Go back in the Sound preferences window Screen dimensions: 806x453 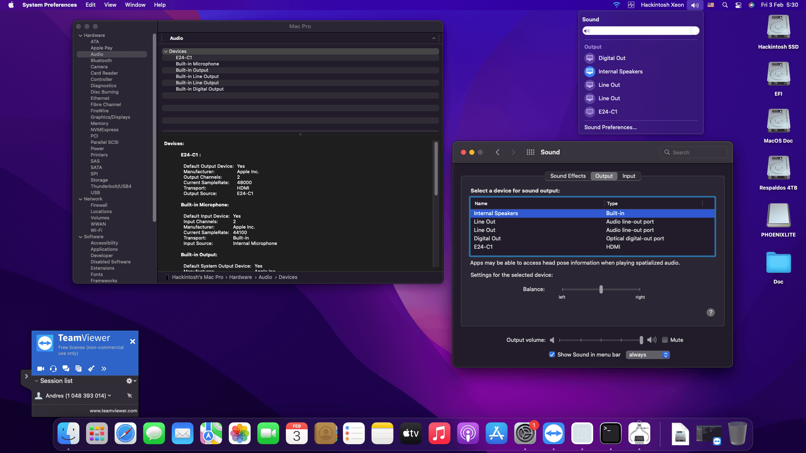(497, 152)
